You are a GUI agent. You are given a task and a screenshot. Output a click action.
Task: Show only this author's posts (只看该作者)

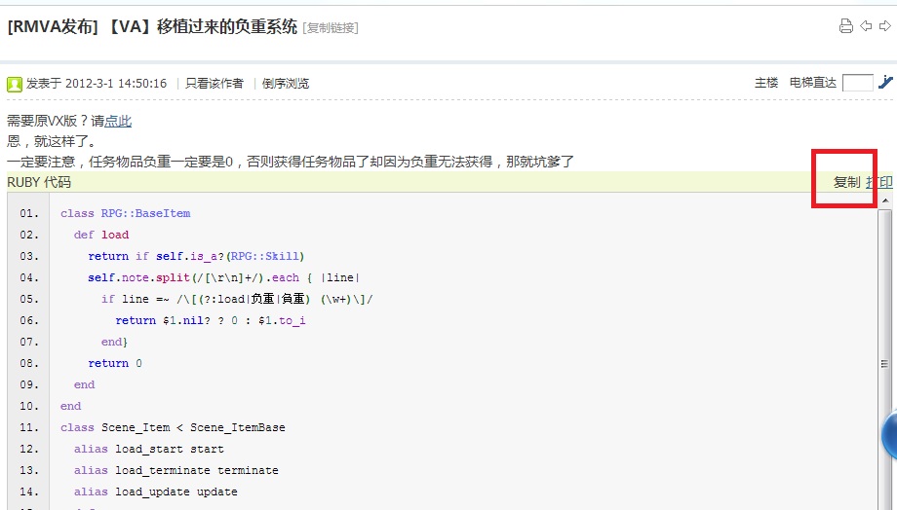coord(214,84)
